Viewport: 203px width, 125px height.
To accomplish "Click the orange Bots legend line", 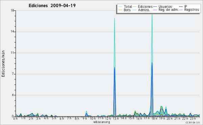I will click(x=120, y=10).
